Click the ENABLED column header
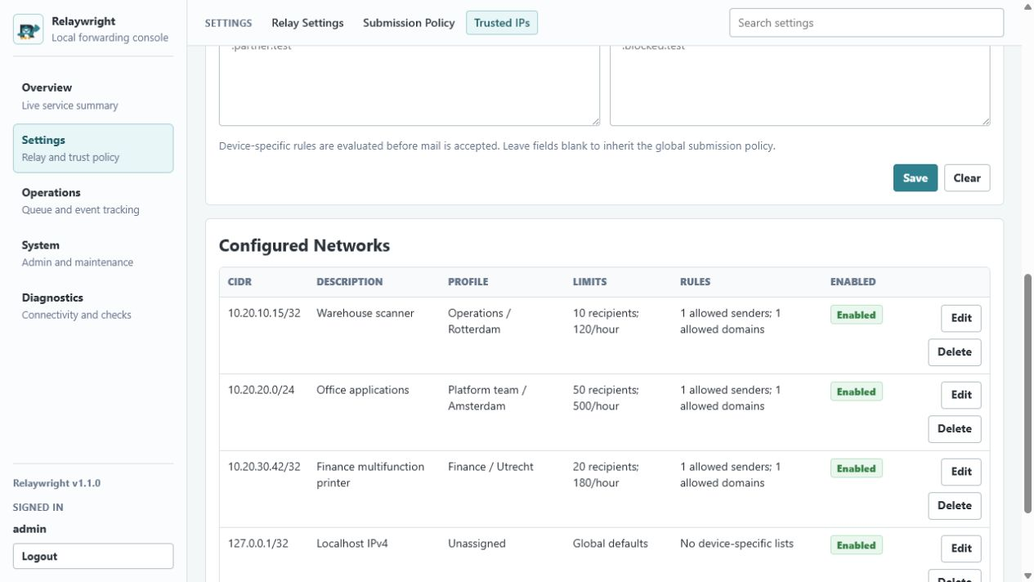The image size is (1034, 582). click(853, 282)
